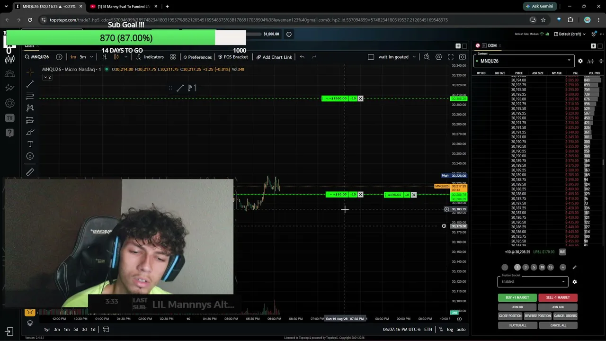Select the brush drawing tool
Viewport: 606px width, 341px height.
point(30,132)
